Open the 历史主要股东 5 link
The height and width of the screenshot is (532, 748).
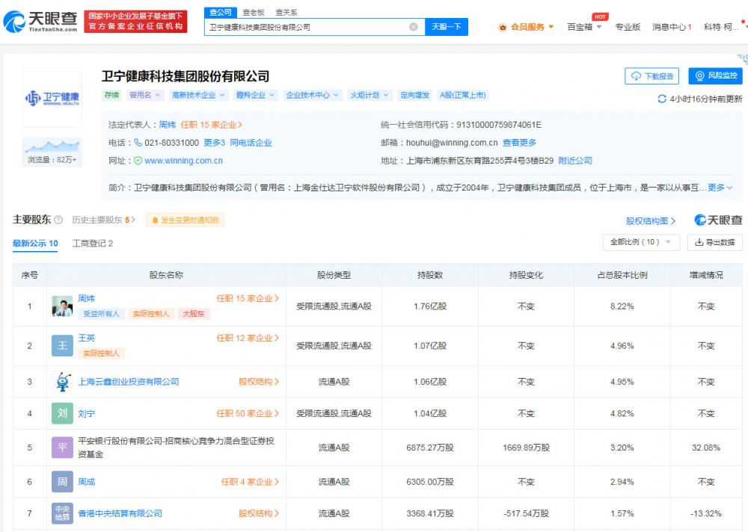pyautogui.click(x=103, y=220)
